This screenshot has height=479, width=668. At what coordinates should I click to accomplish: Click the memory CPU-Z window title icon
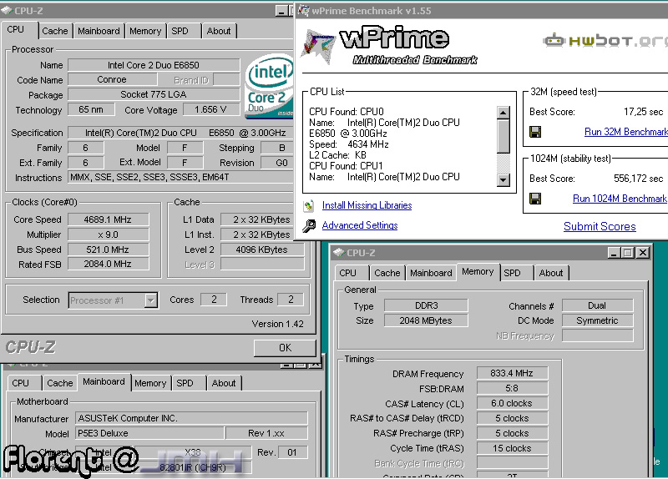pos(338,252)
